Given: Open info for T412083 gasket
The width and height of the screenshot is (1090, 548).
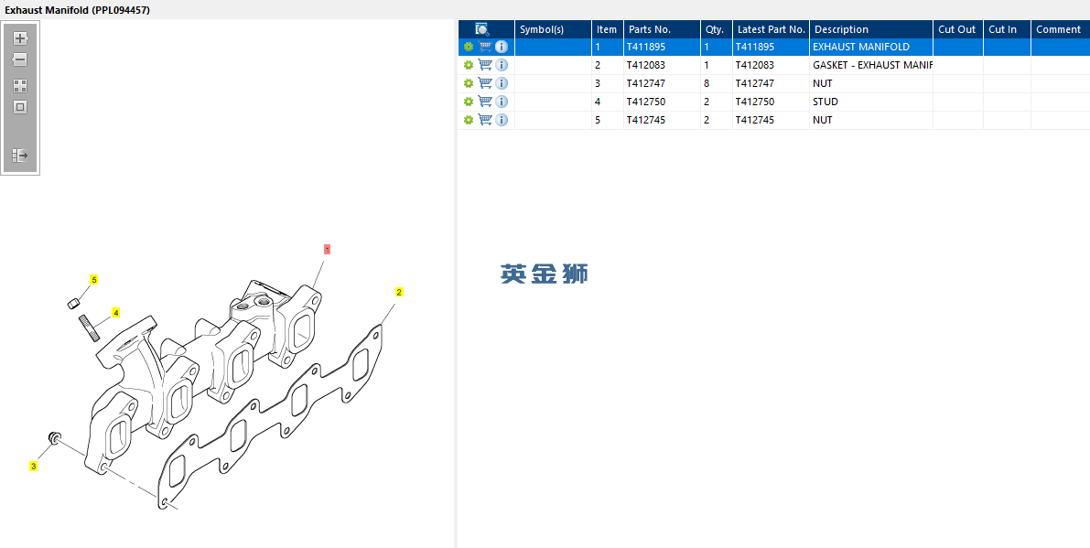Looking at the screenshot, I should [x=502, y=65].
